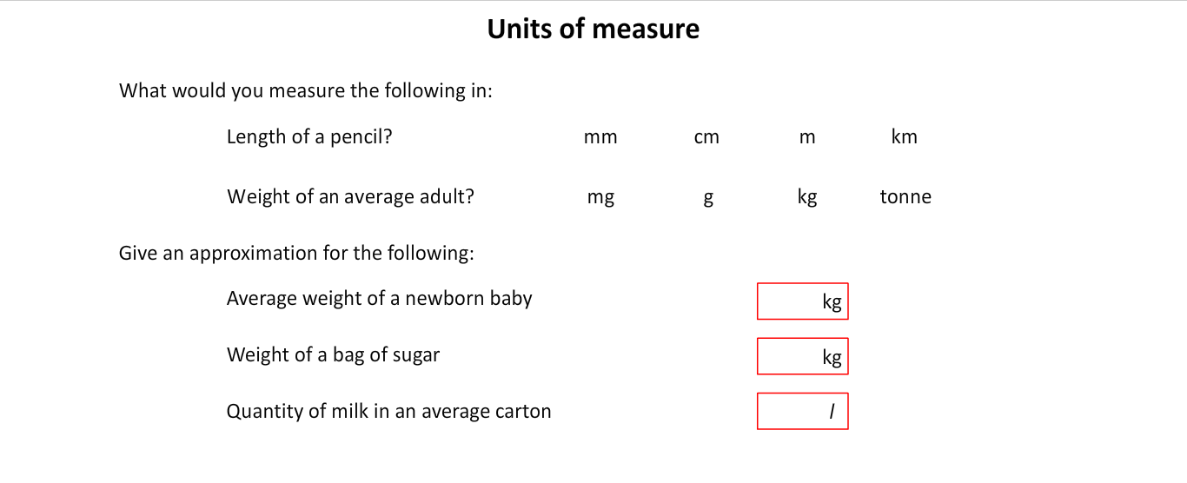
Task: Select "mm" for the pencil length
Action: pos(600,137)
